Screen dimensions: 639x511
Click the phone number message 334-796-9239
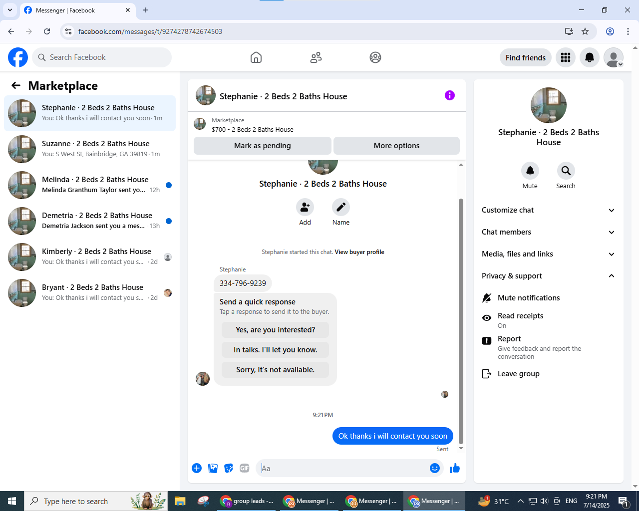coord(243,283)
